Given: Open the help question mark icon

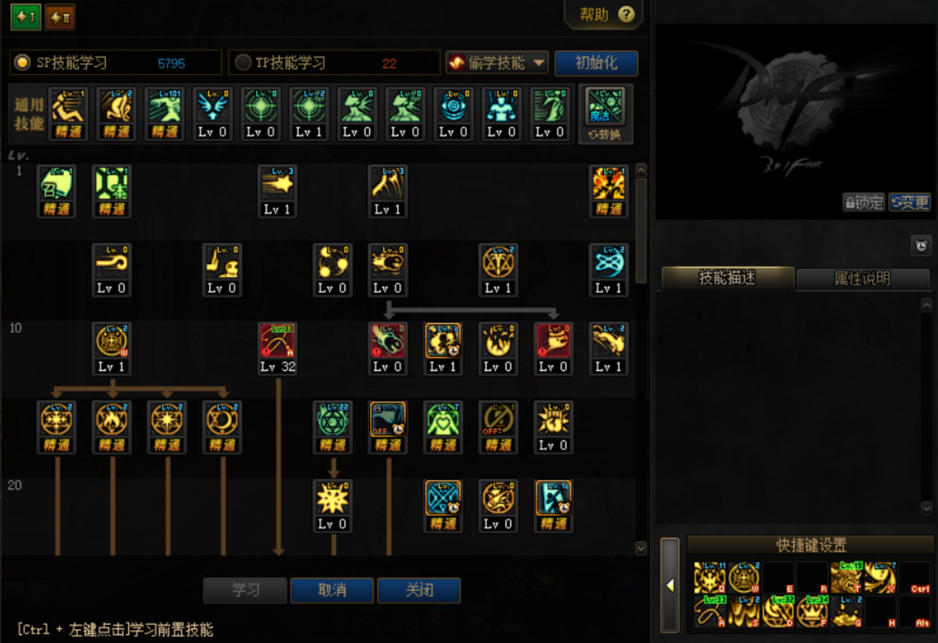Looking at the screenshot, I should coord(625,15).
